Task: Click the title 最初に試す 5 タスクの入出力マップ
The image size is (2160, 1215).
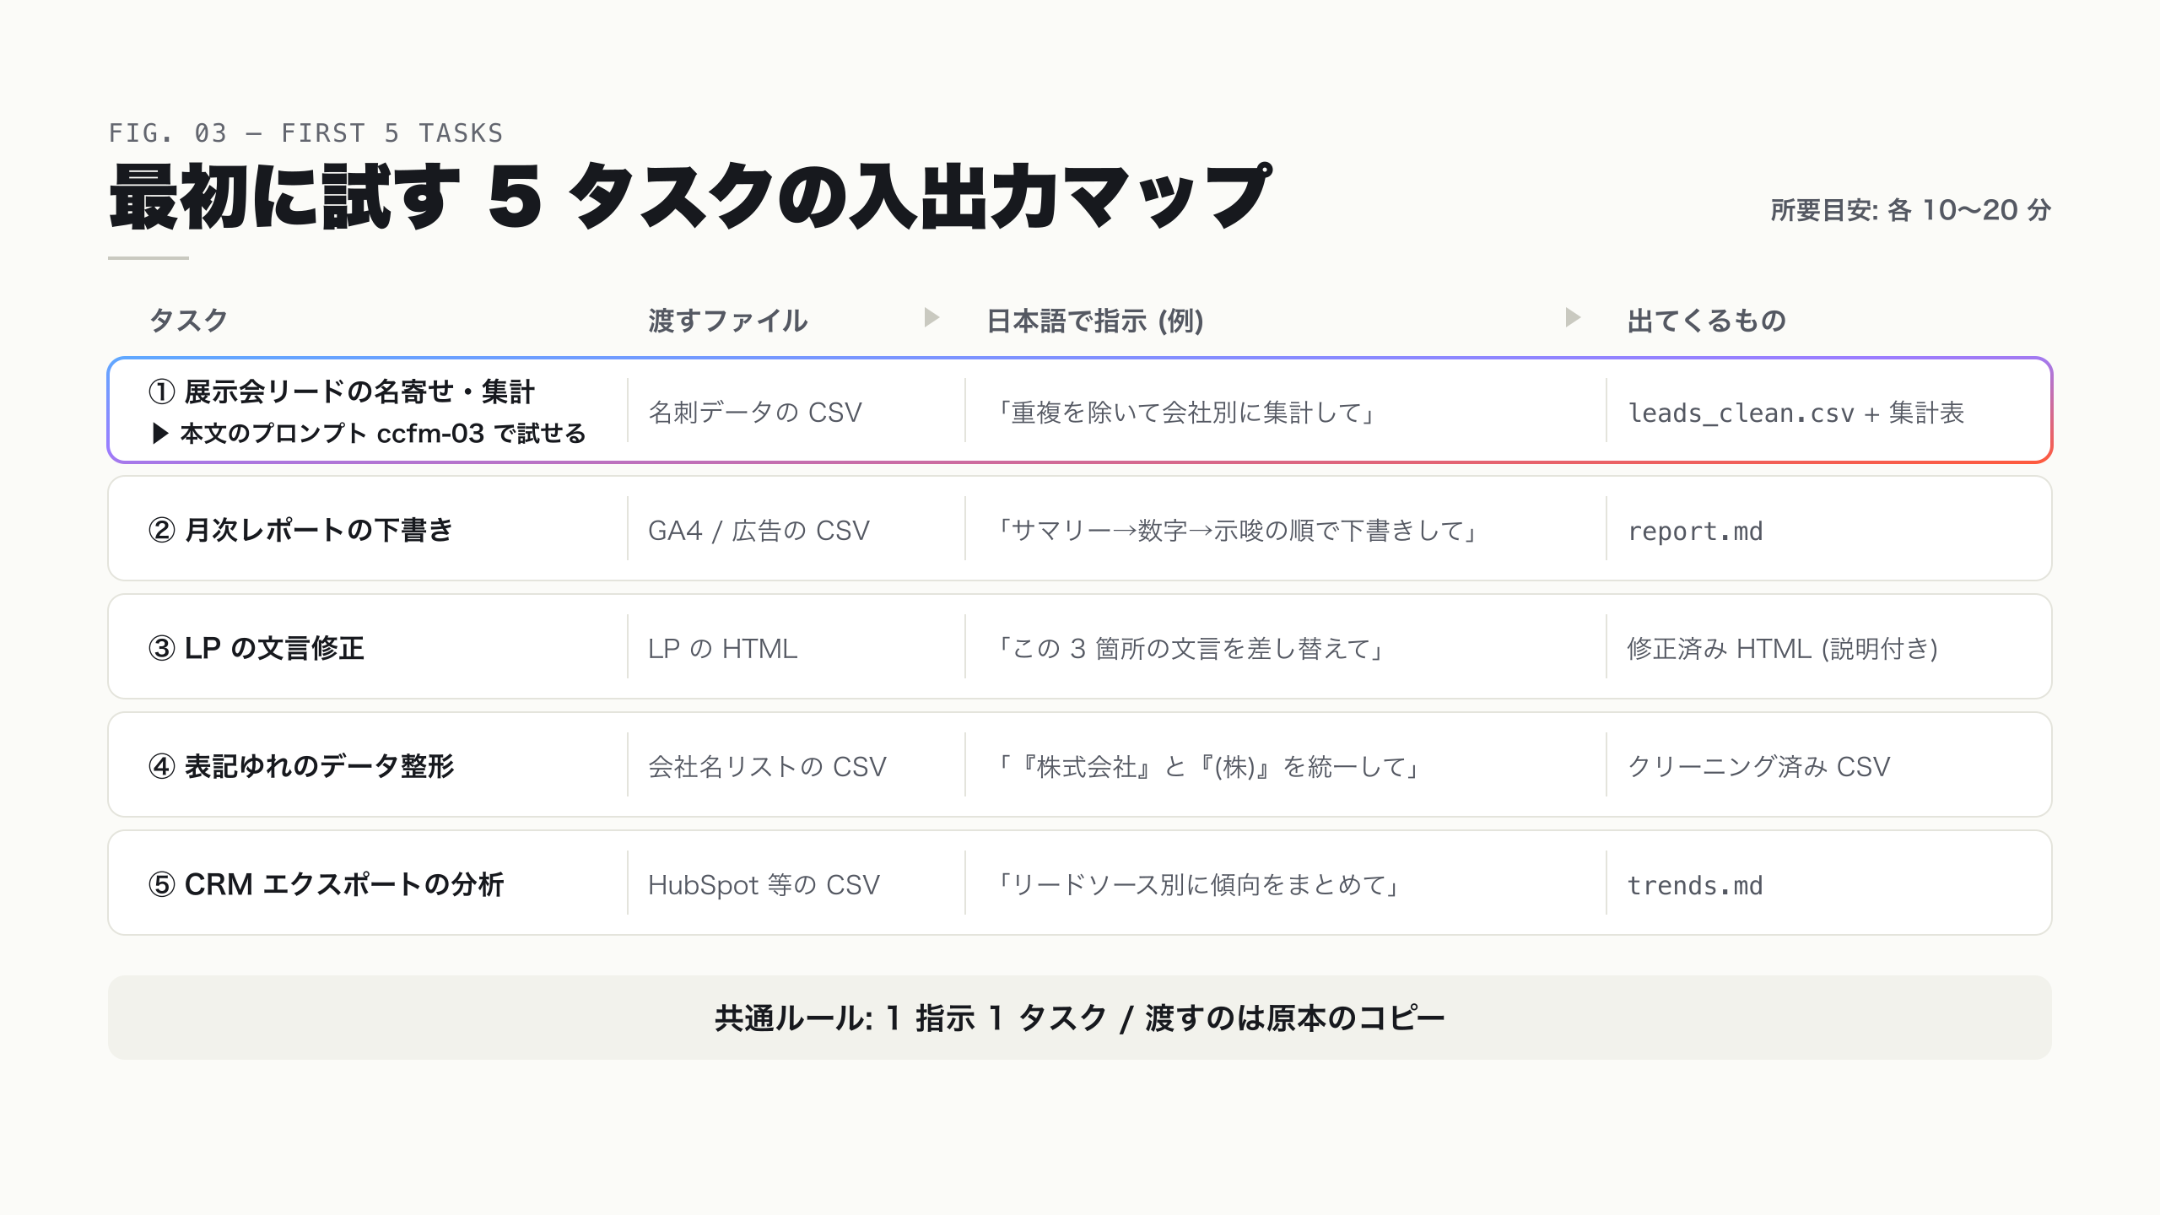Action: point(690,197)
